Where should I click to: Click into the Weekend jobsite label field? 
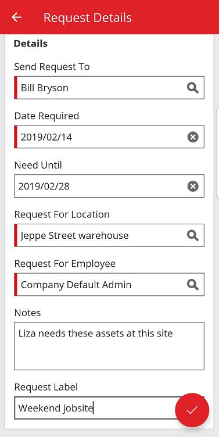tap(109, 408)
